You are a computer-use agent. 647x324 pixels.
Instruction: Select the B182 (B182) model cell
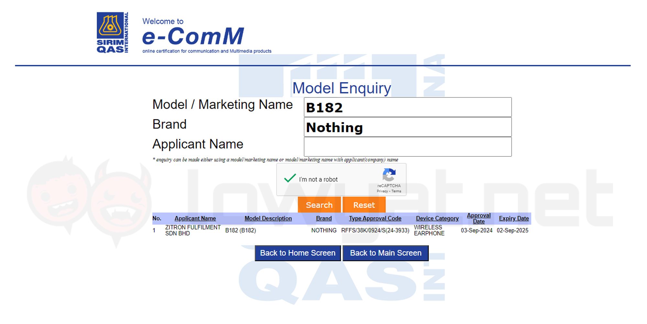[240, 230]
